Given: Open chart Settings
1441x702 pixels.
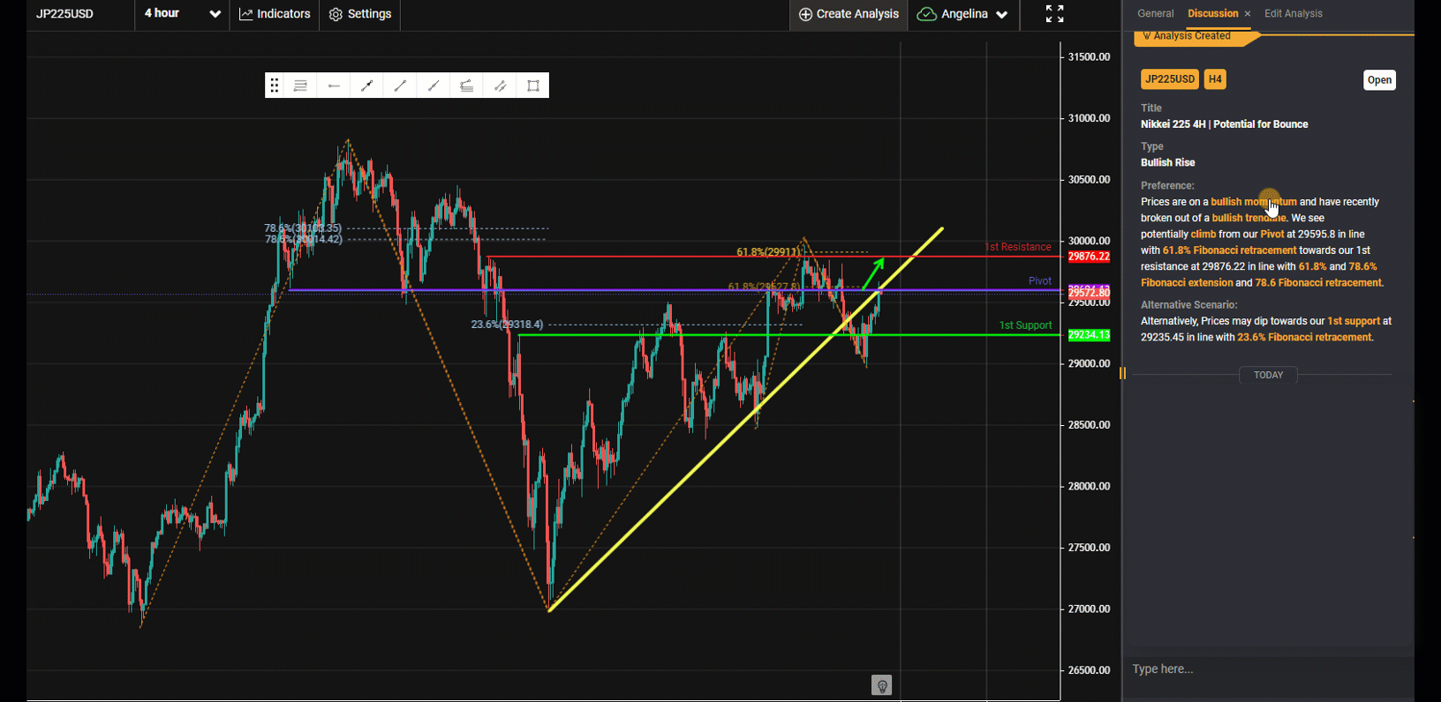Looking at the screenshot, I should (360, 14).
